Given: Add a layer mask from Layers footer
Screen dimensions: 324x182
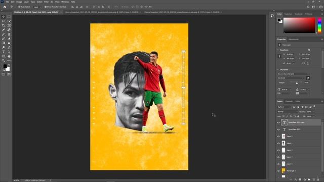Looking at the screenshot, I should (x=300, y=180).
